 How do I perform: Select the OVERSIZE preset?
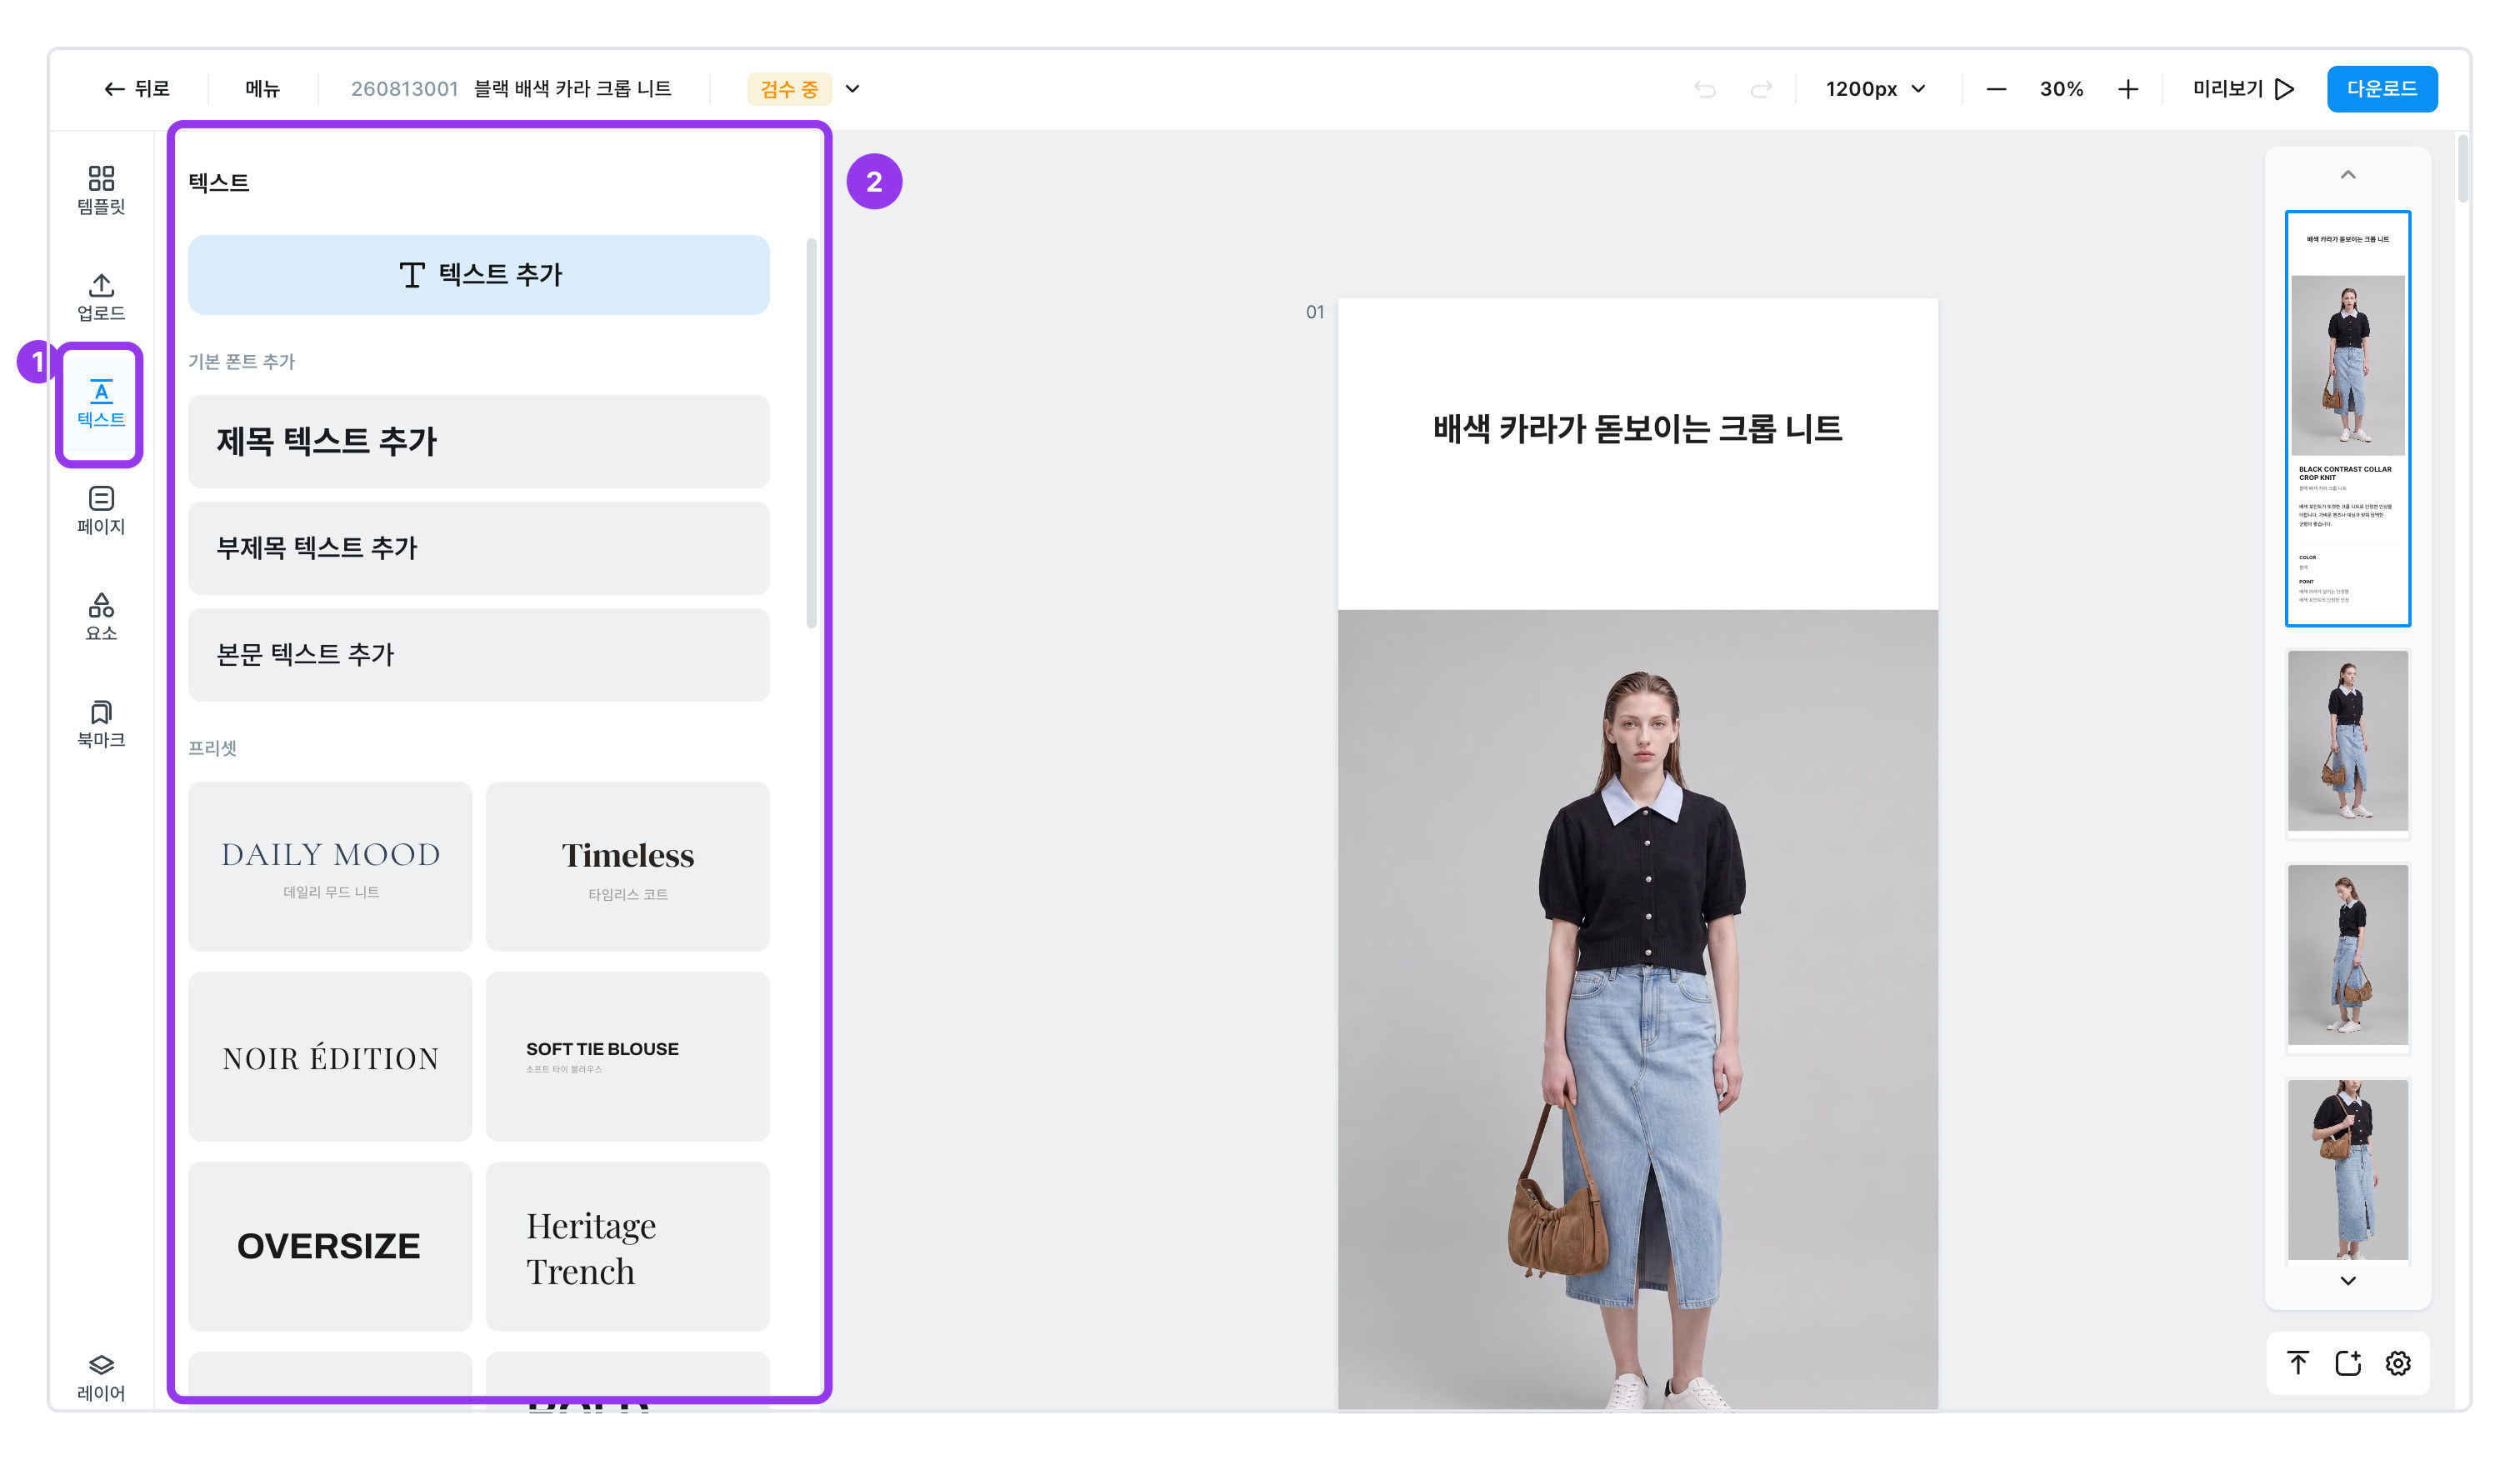pos(330,1246)
